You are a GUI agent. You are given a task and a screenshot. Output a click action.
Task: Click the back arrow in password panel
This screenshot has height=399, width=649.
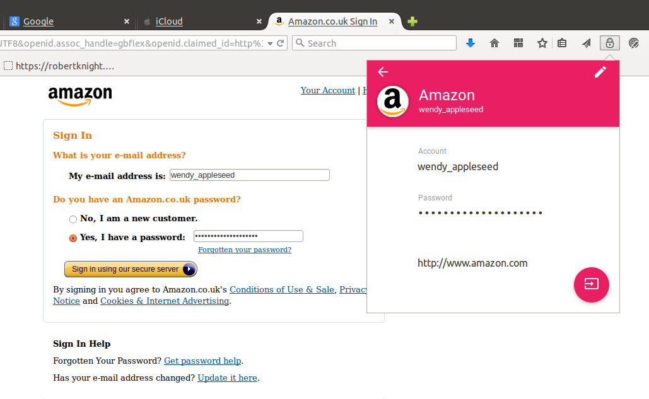(x=383, y=72)
